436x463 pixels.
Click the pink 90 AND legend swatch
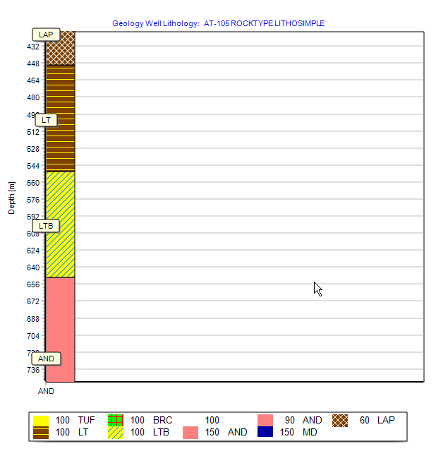265,420
